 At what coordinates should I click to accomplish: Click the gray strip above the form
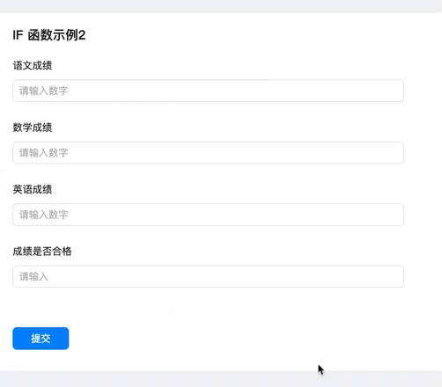221,6
